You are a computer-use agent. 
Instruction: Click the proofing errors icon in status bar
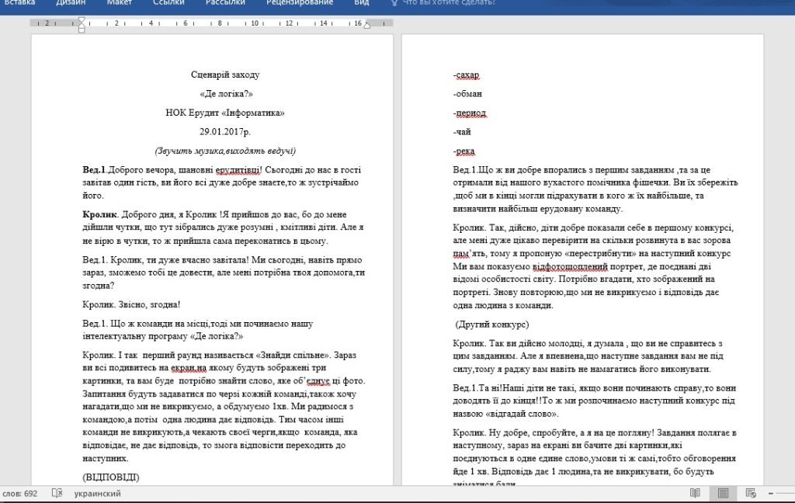[57, 494]
